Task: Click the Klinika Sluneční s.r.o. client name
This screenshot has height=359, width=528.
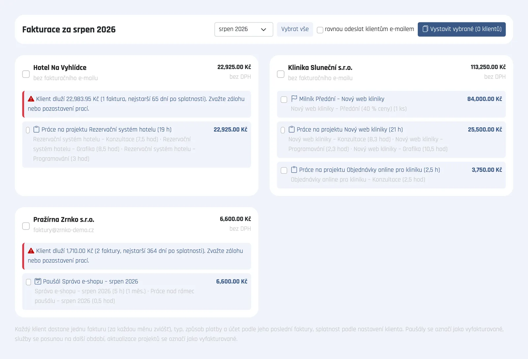Action: coord(320,68)
